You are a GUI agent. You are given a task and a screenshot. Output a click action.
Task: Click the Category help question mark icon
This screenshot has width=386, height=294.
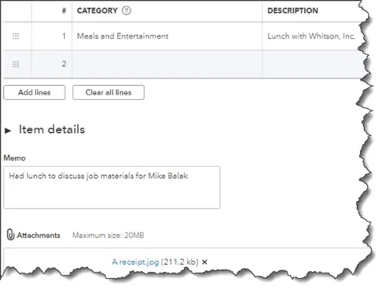pos(126,11)
